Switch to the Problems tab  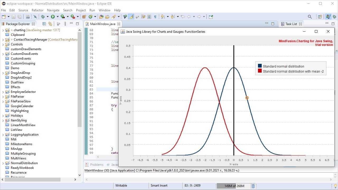94,164
